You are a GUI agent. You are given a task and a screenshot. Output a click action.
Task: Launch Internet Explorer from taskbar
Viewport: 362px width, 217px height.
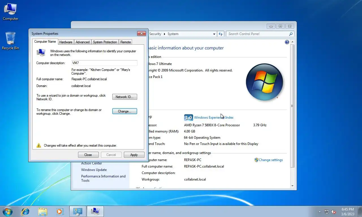[x=25, y=211]
